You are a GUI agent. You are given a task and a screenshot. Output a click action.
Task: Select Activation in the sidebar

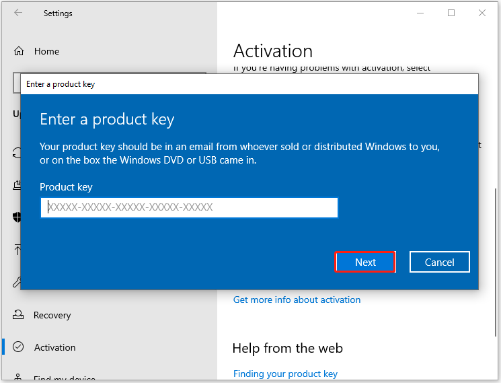55,347
